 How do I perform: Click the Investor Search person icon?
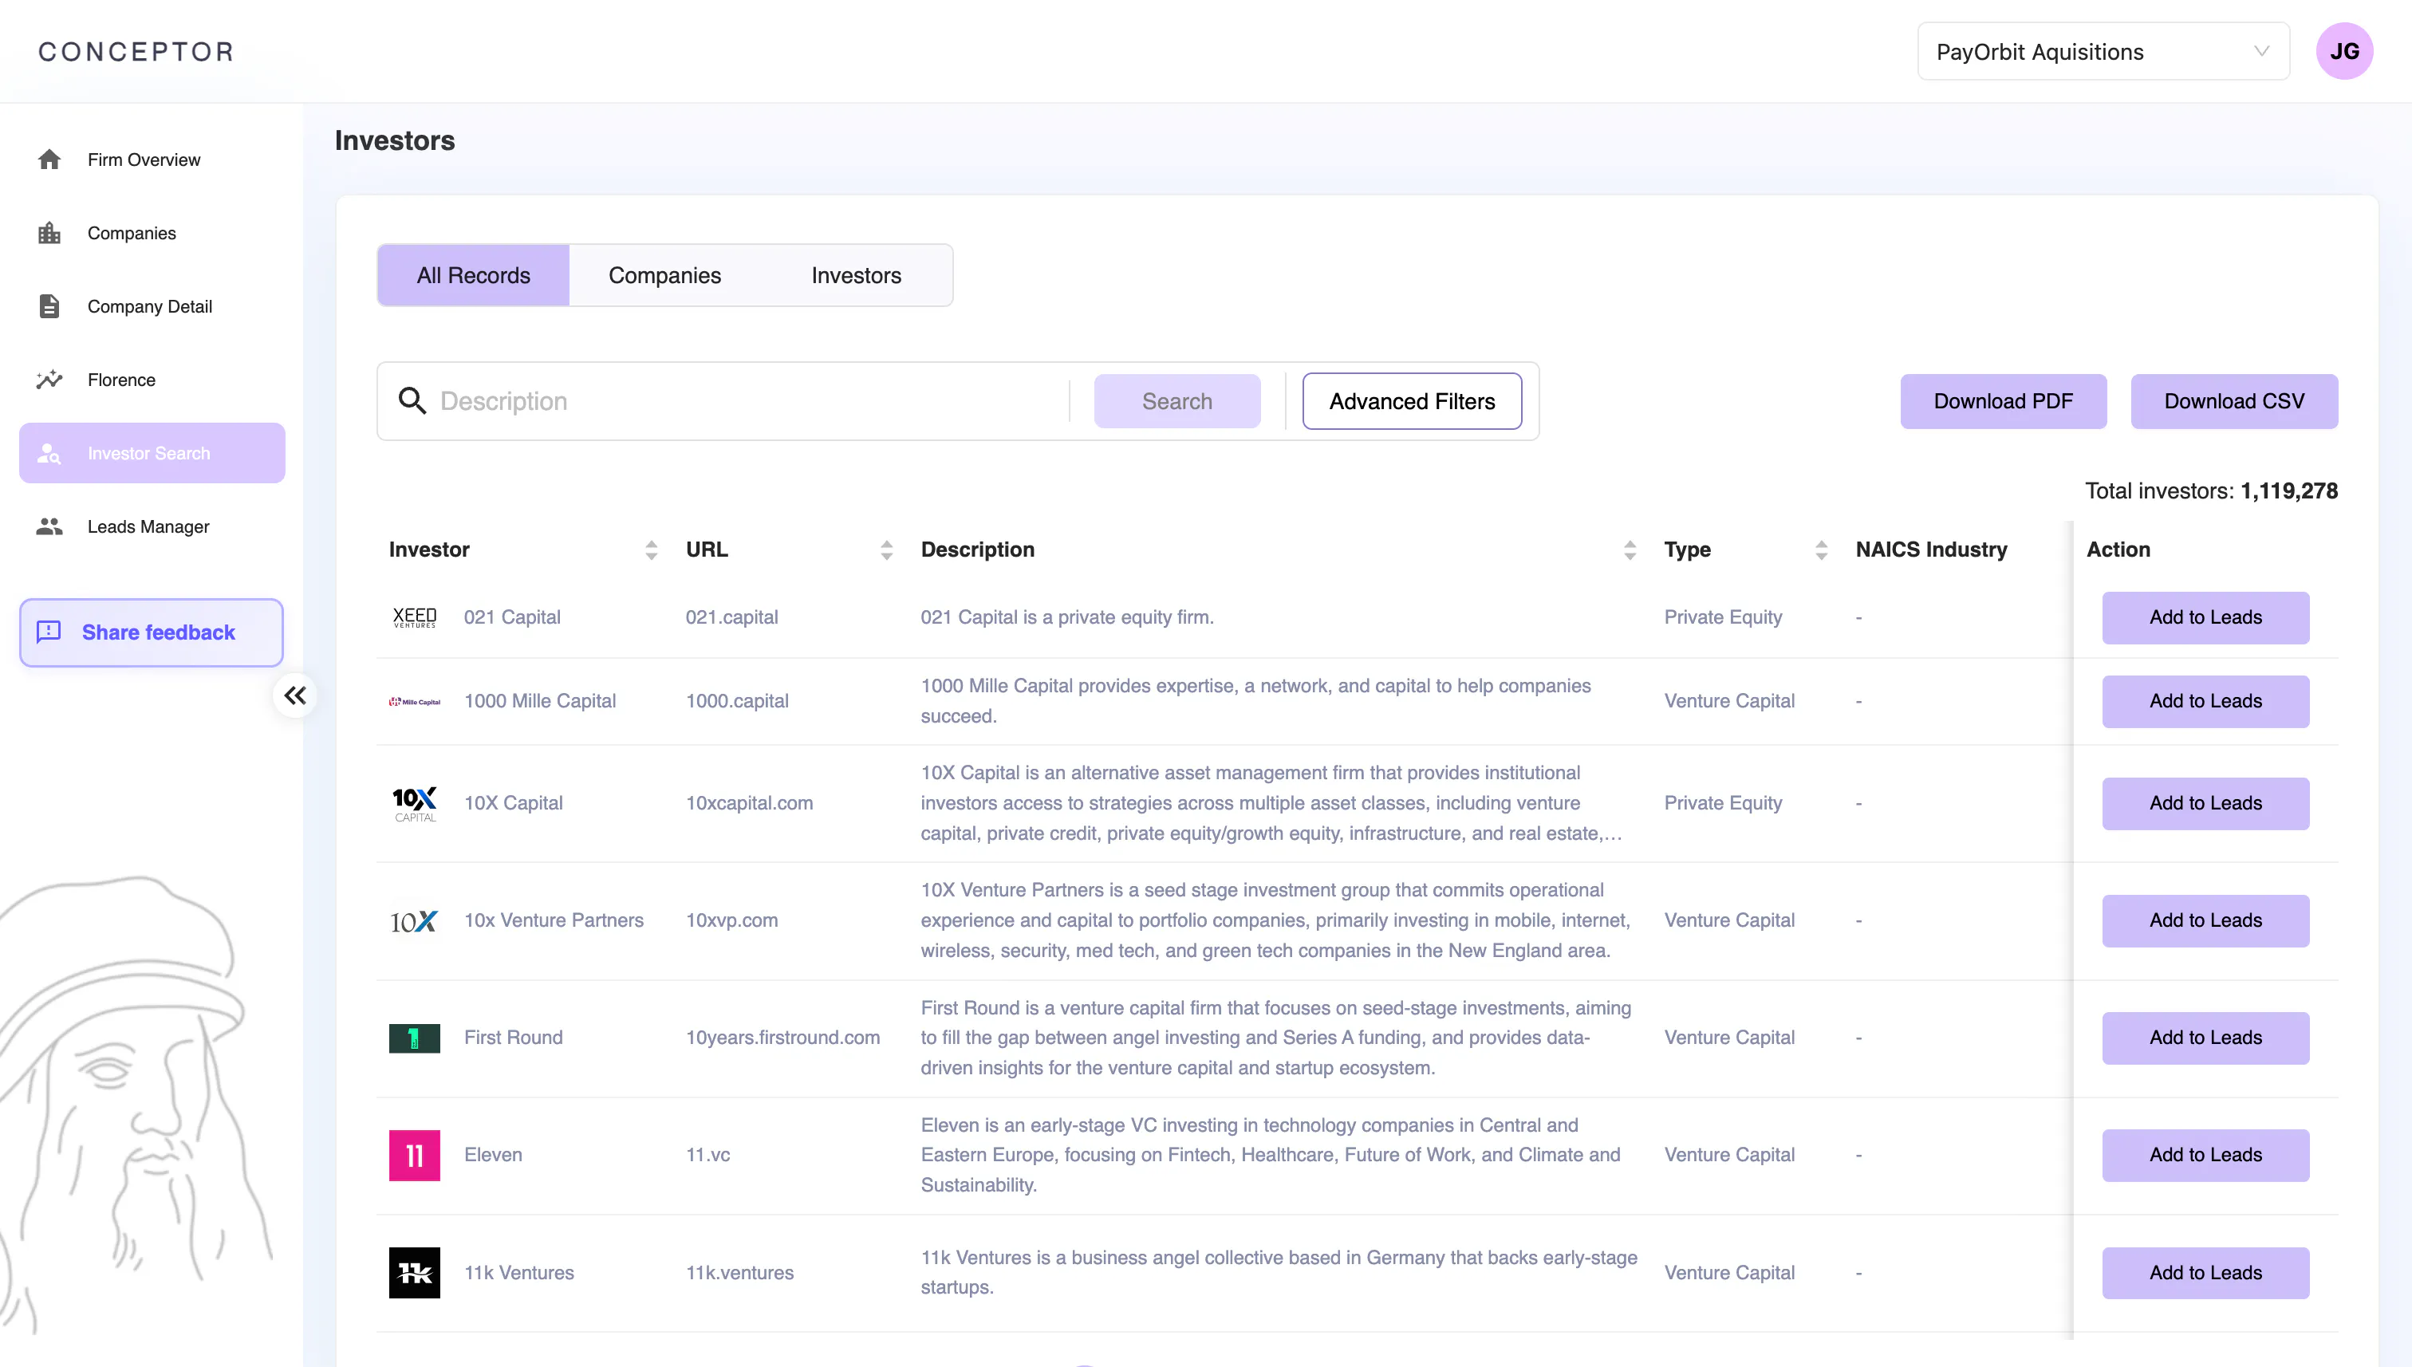tap(49, 454)
